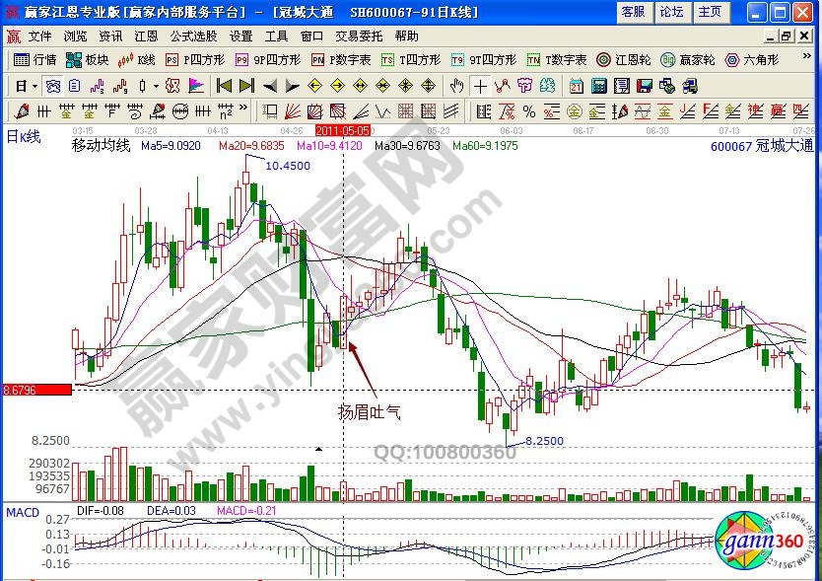822x581 pixels.
Task: Toggle the crosshair cursor mode
Action: 480,85
